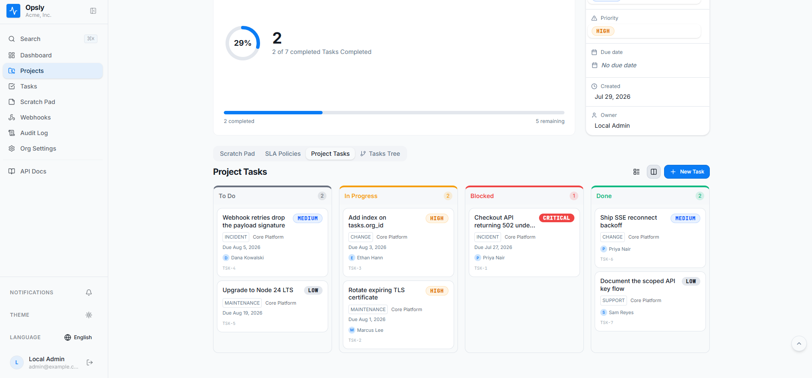
Task: Open the Add index on tasks.org_id task
Action: [398, 243]
